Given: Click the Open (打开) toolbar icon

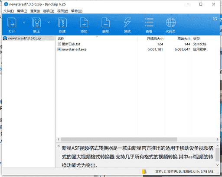Looking at the screenshot, I should coord(12,23).
